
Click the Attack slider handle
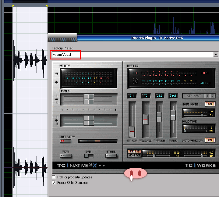click(132, 131)
